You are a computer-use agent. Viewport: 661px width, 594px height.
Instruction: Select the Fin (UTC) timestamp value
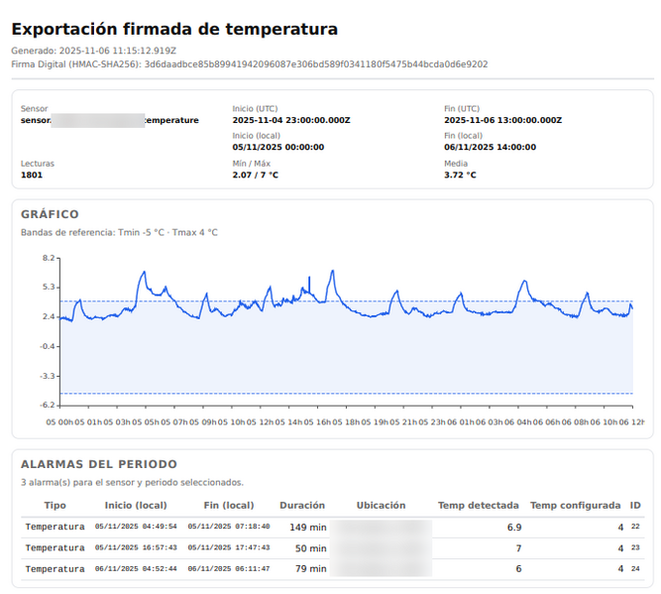[x=502, y=120]
